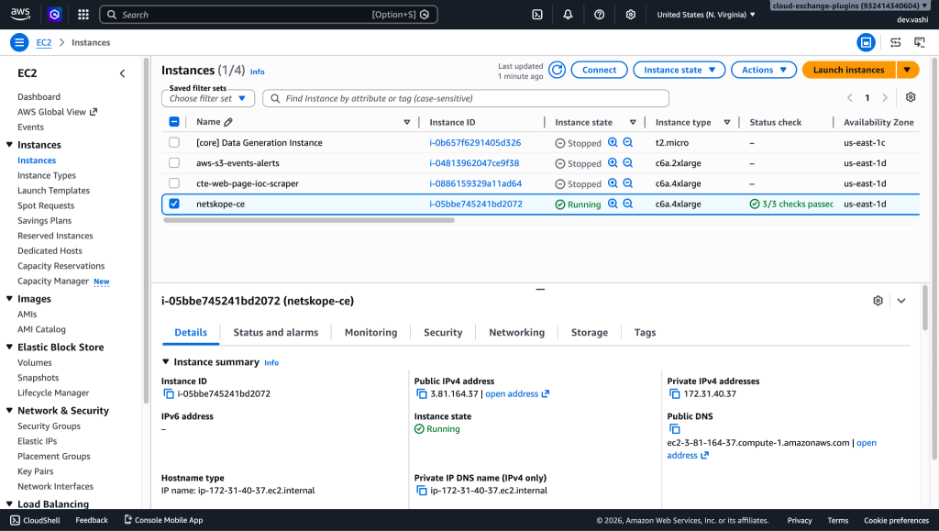Sort by the Instance state column arrow
Screen dimensions: 939x531
pos(633,122)
